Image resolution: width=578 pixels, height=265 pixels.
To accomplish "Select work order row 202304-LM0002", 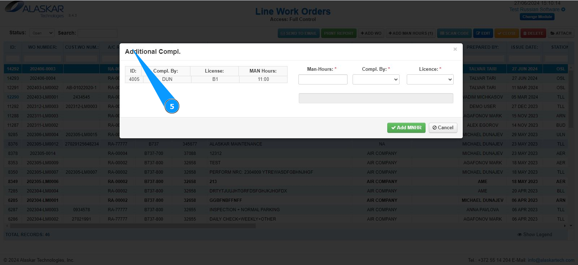I will [x=286, y=219].
